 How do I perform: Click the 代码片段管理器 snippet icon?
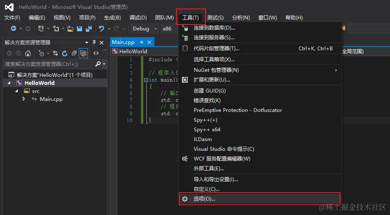[x=185, y=49]
